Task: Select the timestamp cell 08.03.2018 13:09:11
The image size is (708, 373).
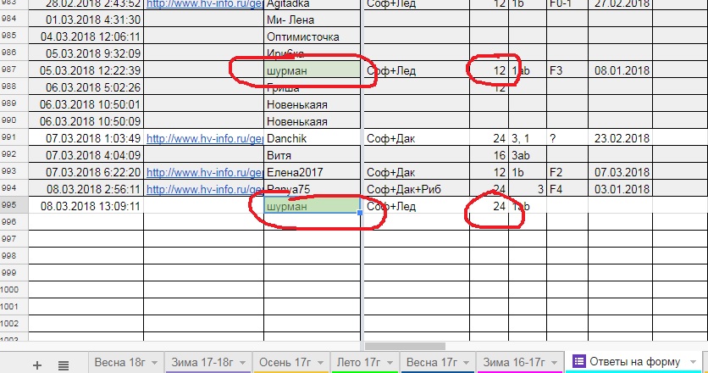Action: pyautogui.click(x=85, y=206)
